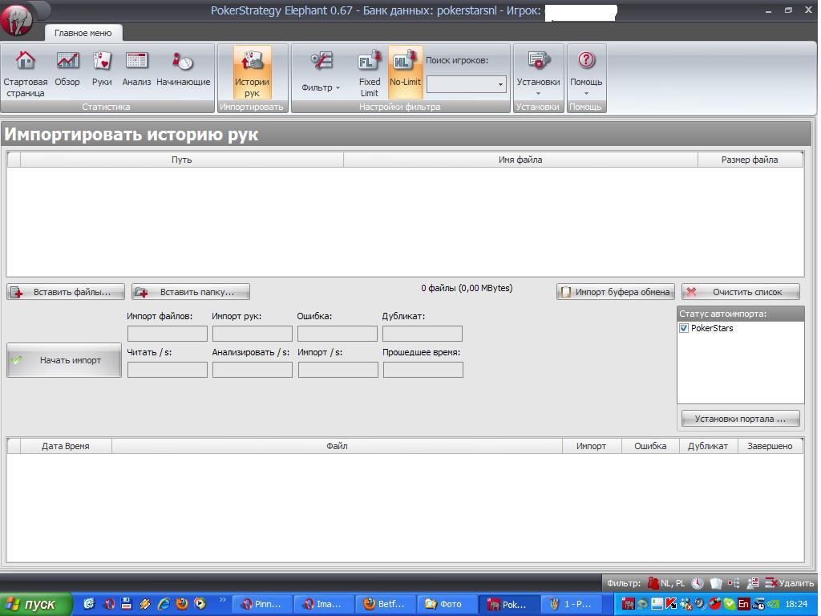Click the Размер файла column header
Viewport: 821px width, 616px height.
click(750, 160)
